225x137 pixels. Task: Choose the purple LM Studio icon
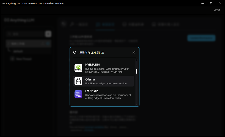pyautogui.click(x=78, y=94)
